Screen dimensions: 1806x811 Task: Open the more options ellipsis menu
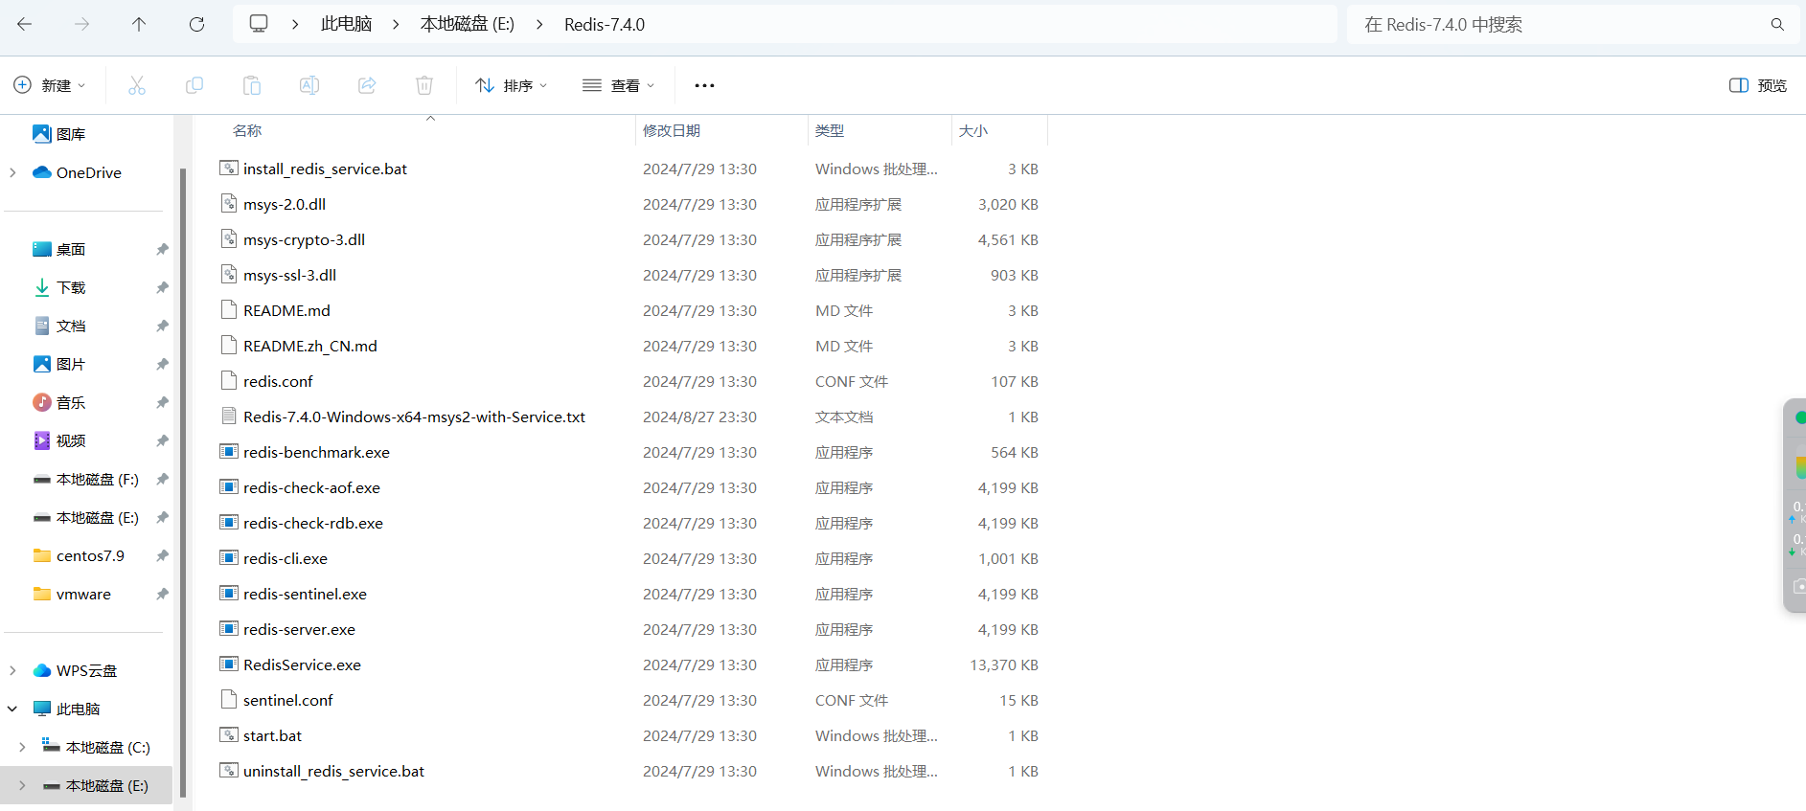pyautogui.click(x=704, y=85)
